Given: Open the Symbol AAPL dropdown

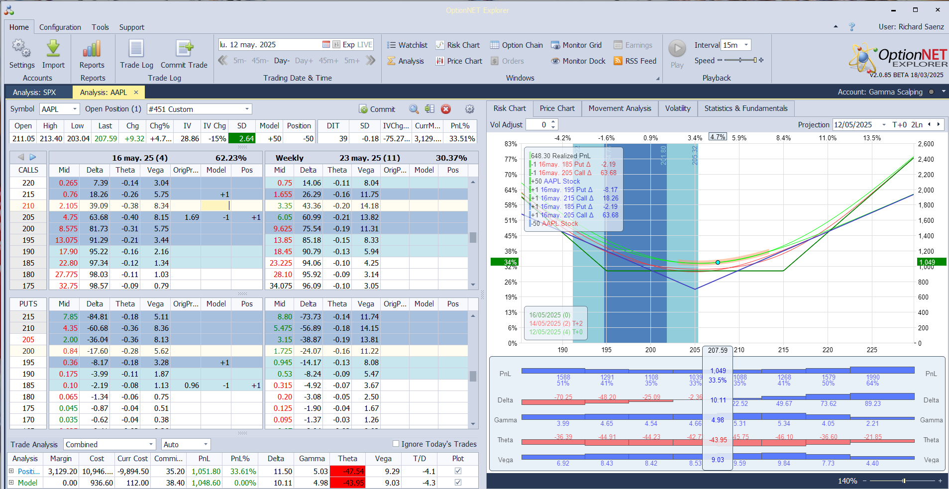Looking at the screenshot, I should click(75, 109).
